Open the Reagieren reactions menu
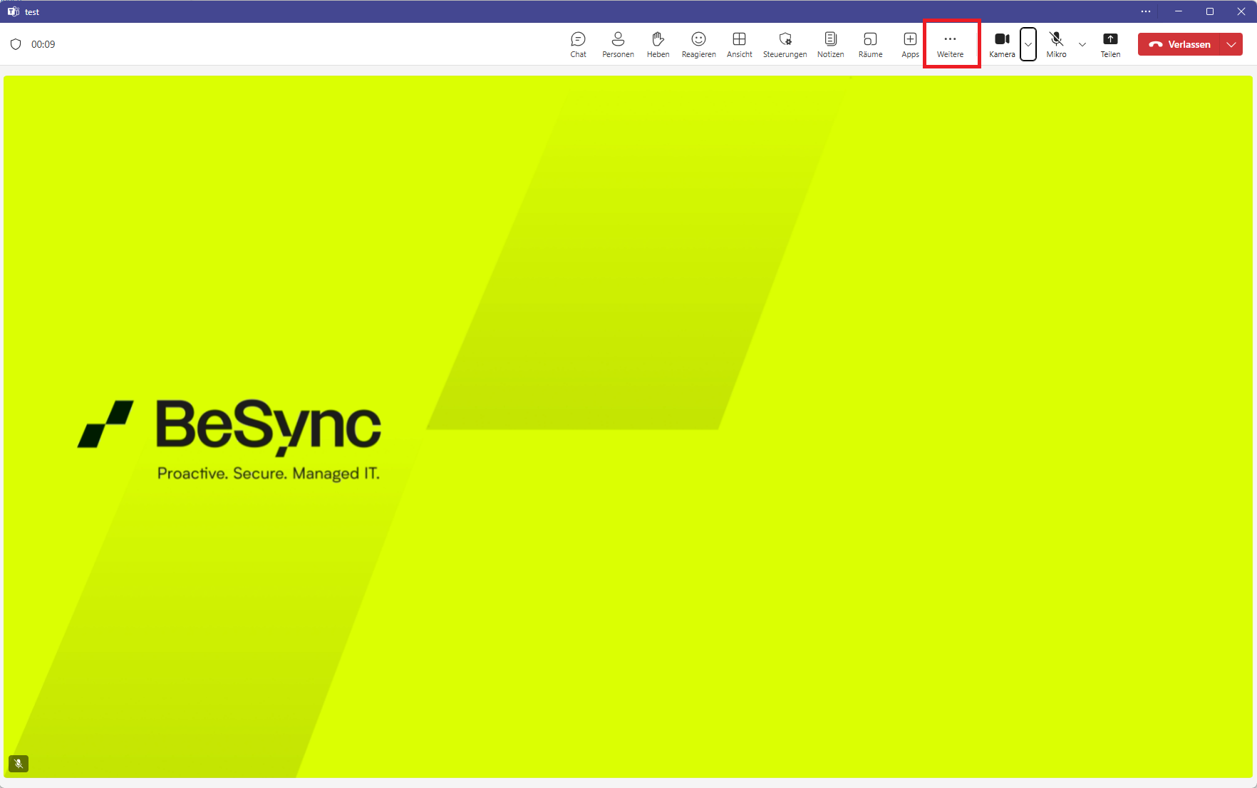This screenshot has width=1257, height=788. coord(698,44)
